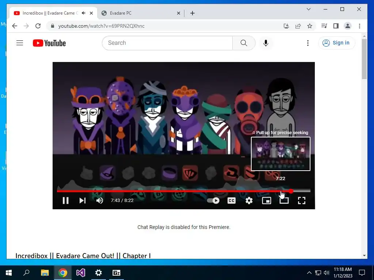Search with your voice microphone
374x280 pixels.
click(266, 43)
